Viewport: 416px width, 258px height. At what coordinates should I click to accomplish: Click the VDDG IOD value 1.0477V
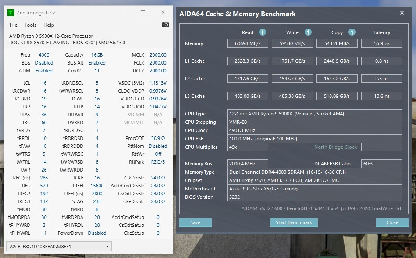click(x=158, y=107)
